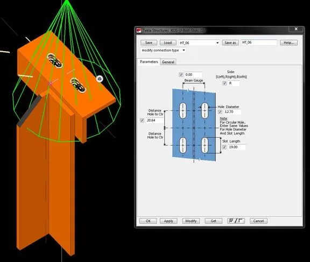
Task: Toggle the Slot Length checkbox
Action: point(224,147)
